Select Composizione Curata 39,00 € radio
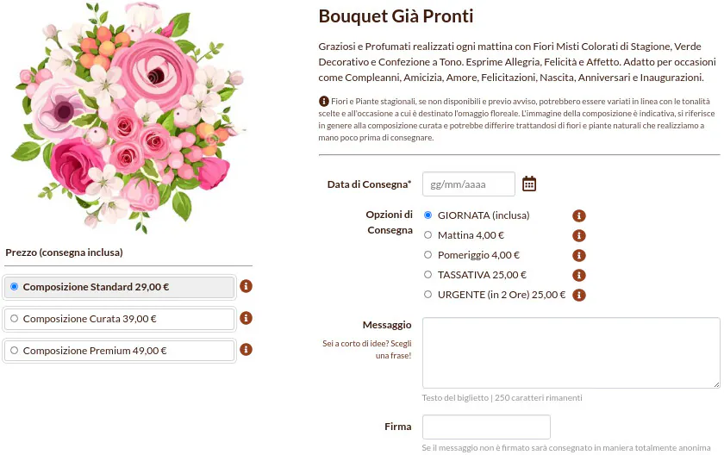Image resolution: width=724 pixels, height=455 pixels. pyautogui.click(x=14, y=319)
